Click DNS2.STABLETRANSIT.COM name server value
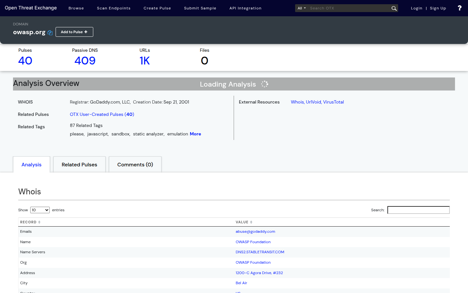 coord(260,252)
